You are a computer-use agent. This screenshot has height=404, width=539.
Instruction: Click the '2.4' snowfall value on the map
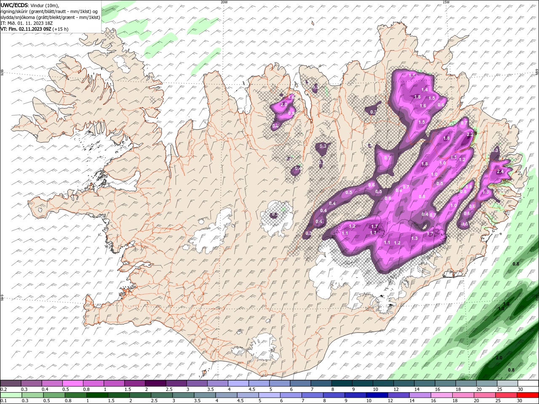[x=500, y=172]
